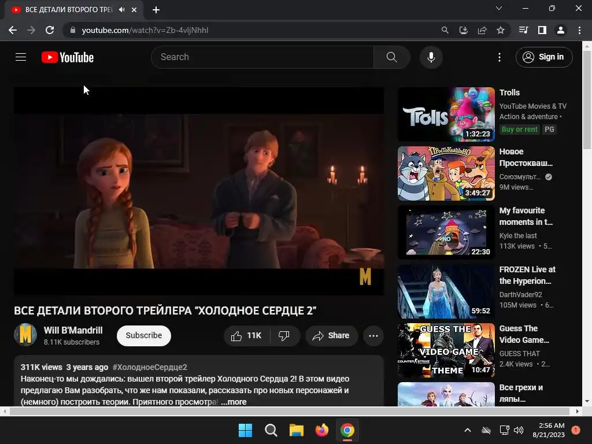Dislike the video with thumbs down
The width and height of the screenshot is (592, 444).
(284, 336)
